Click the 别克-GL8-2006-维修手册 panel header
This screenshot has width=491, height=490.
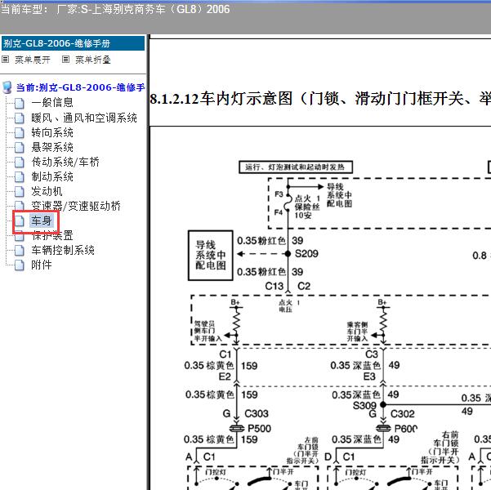73,43
